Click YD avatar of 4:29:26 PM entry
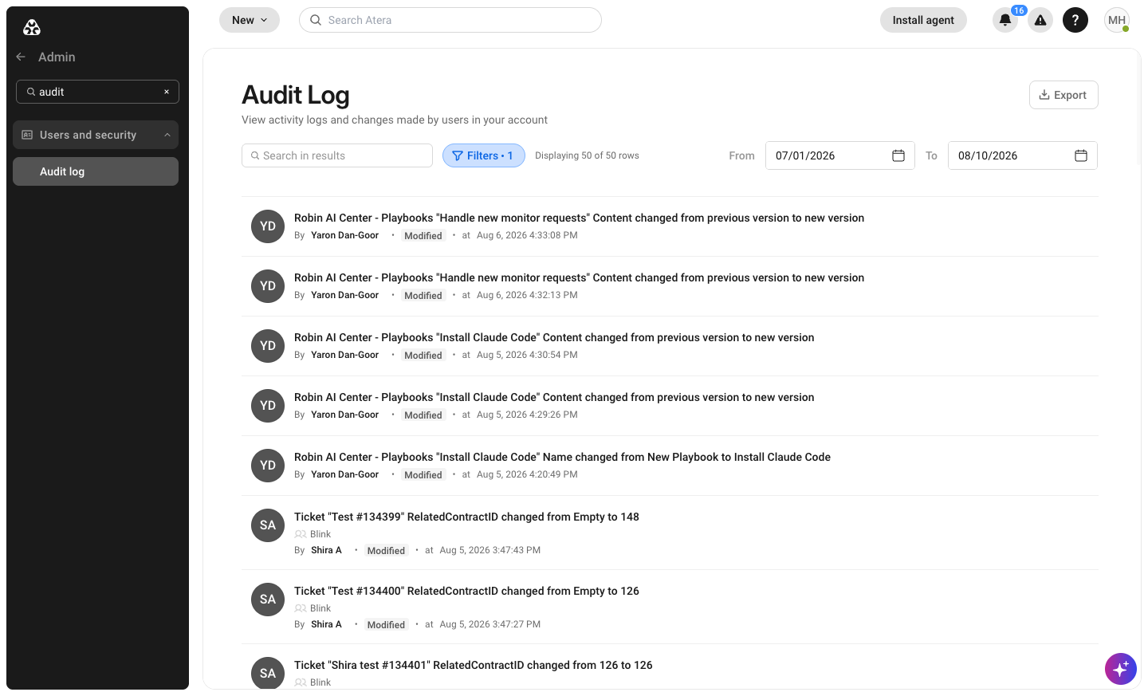The image size is (1148, 696). [x=268, y=406]
